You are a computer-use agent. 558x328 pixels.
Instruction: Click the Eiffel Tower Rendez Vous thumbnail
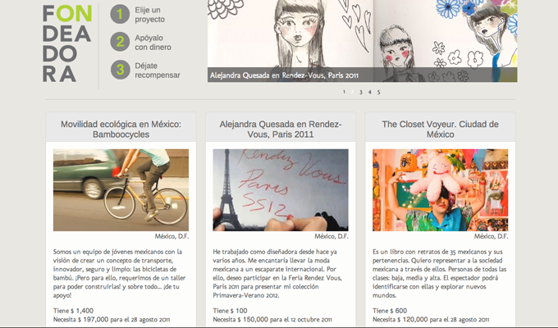(x=281, y=190)
